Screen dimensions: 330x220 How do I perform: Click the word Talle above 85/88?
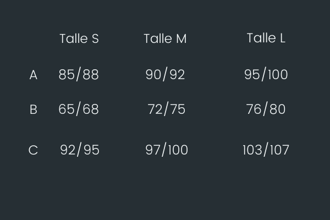74,38
